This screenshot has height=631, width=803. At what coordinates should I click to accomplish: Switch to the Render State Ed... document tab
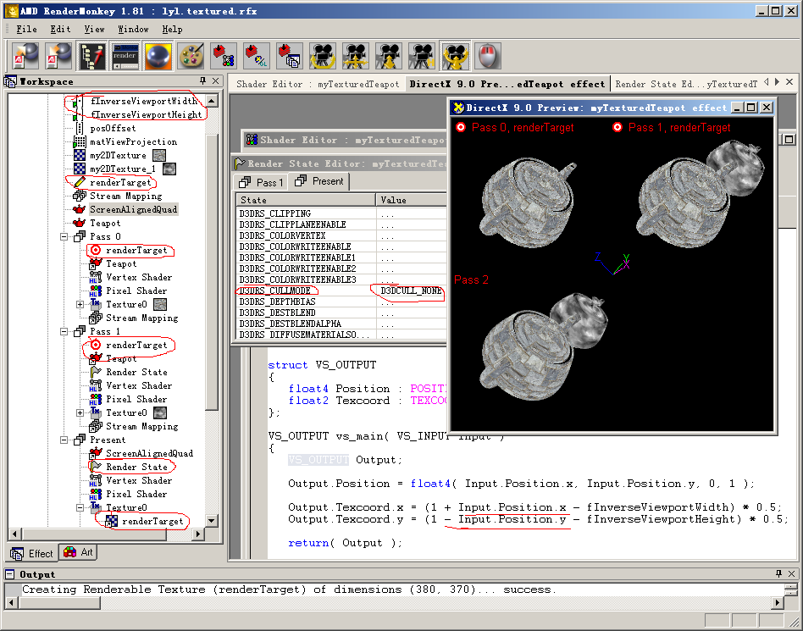click(686, 84)
